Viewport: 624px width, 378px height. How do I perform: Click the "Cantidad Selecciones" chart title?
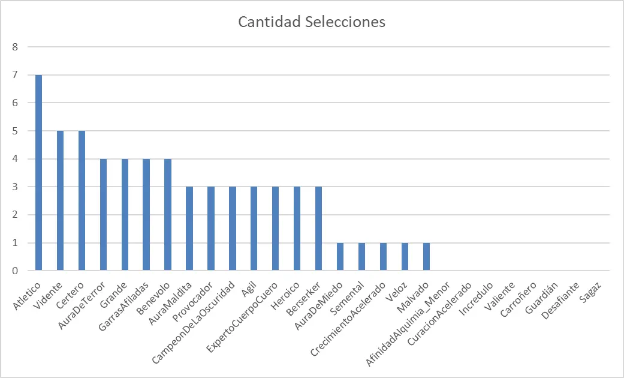pyautogui.click(x=311, y=22)
